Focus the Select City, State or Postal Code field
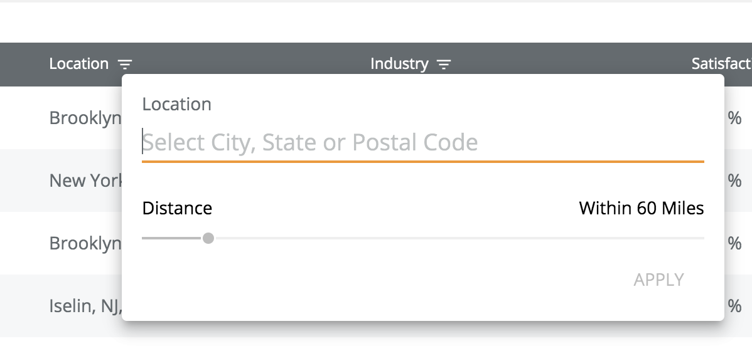752x351 pixels. [x=422, y=143]
